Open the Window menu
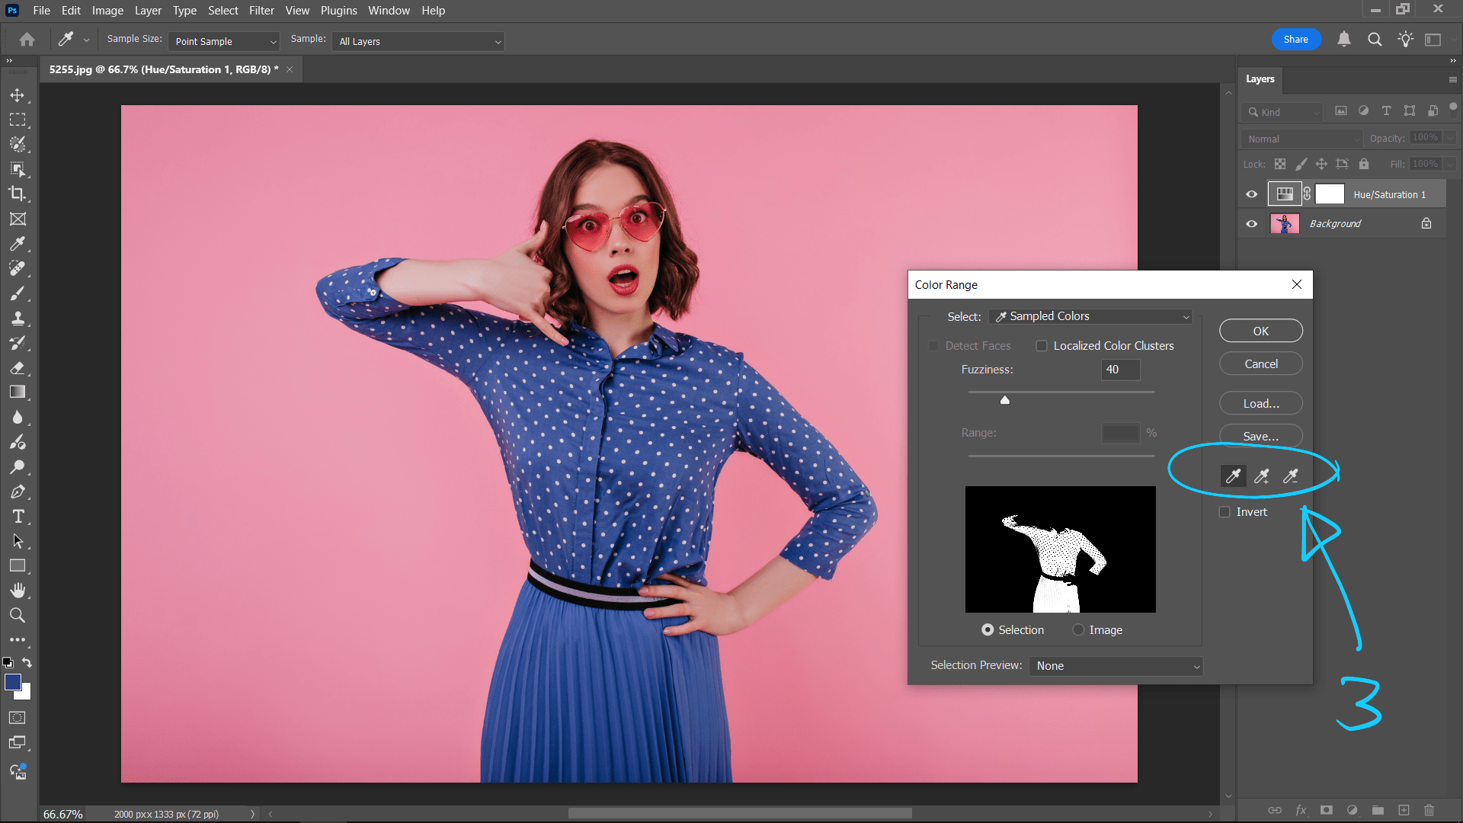1463x823 pixels. coord(389,11)
